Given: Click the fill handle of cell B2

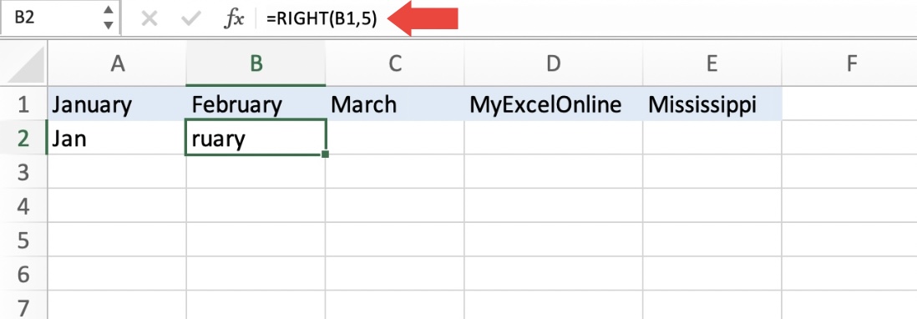Looking at the screenshot, I should (325, 154).
